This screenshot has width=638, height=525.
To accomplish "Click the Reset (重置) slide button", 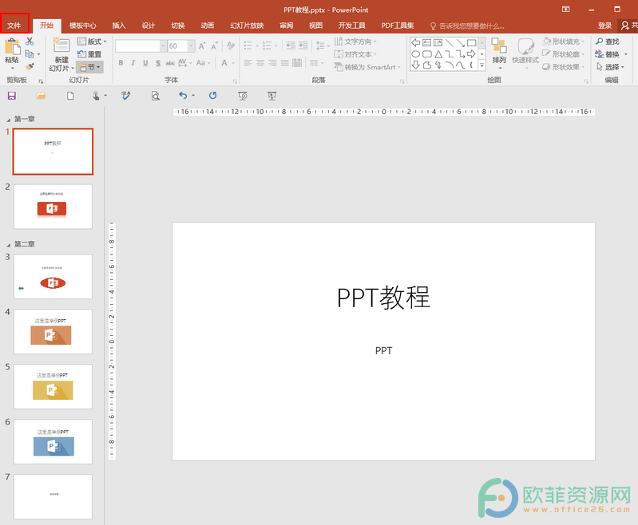I will (x=89, y=54).
